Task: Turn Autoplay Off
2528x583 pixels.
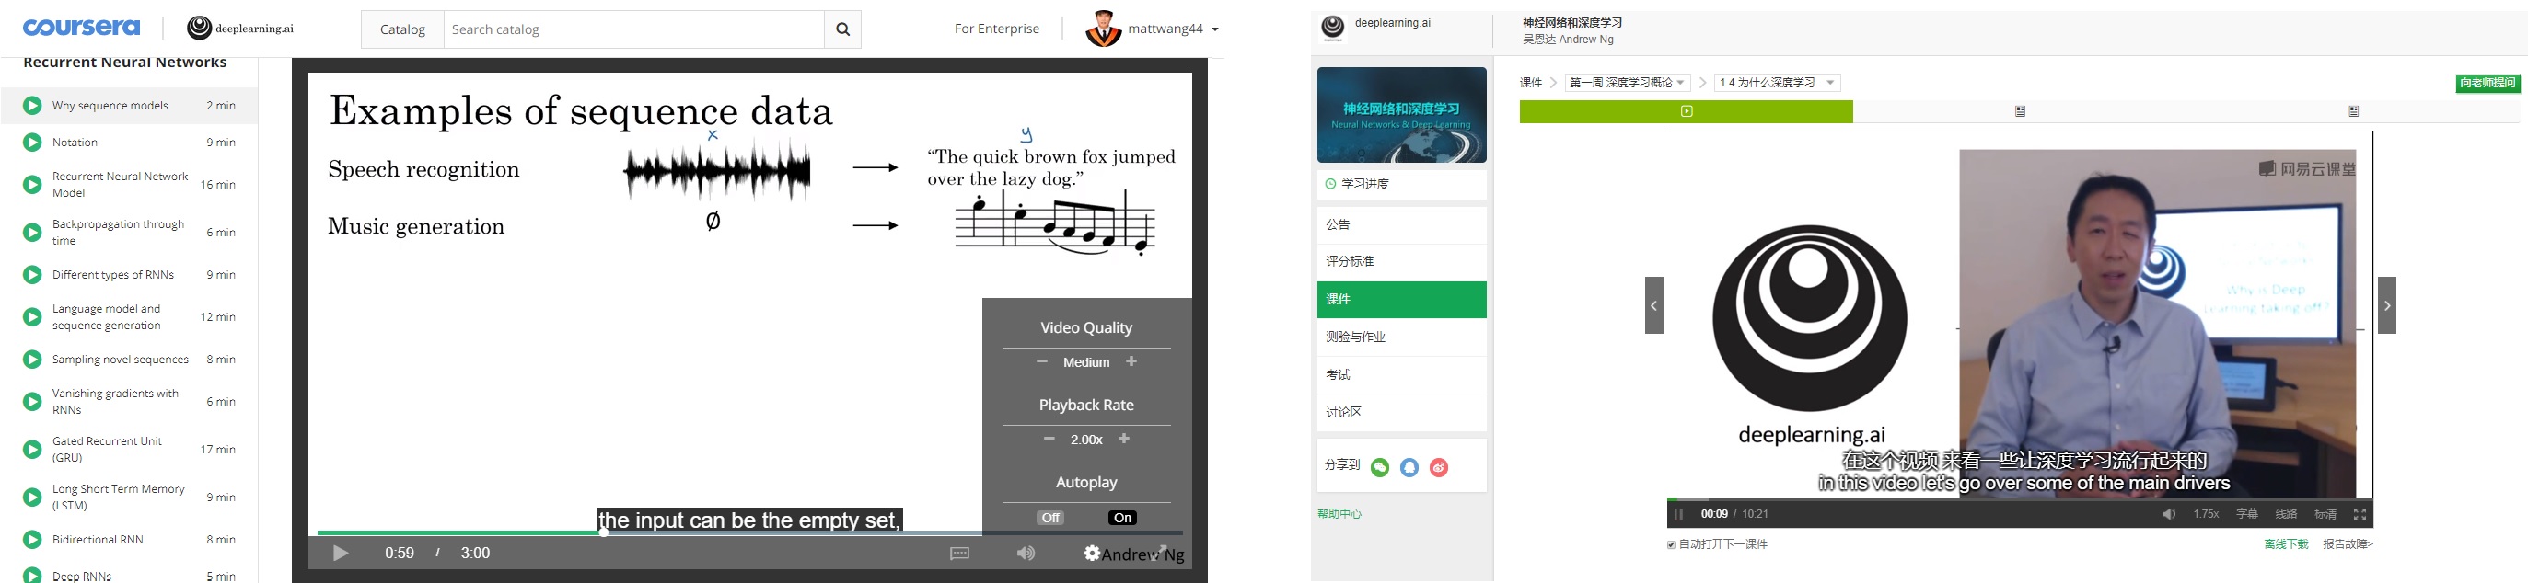Action: [x=1051, y=518]
